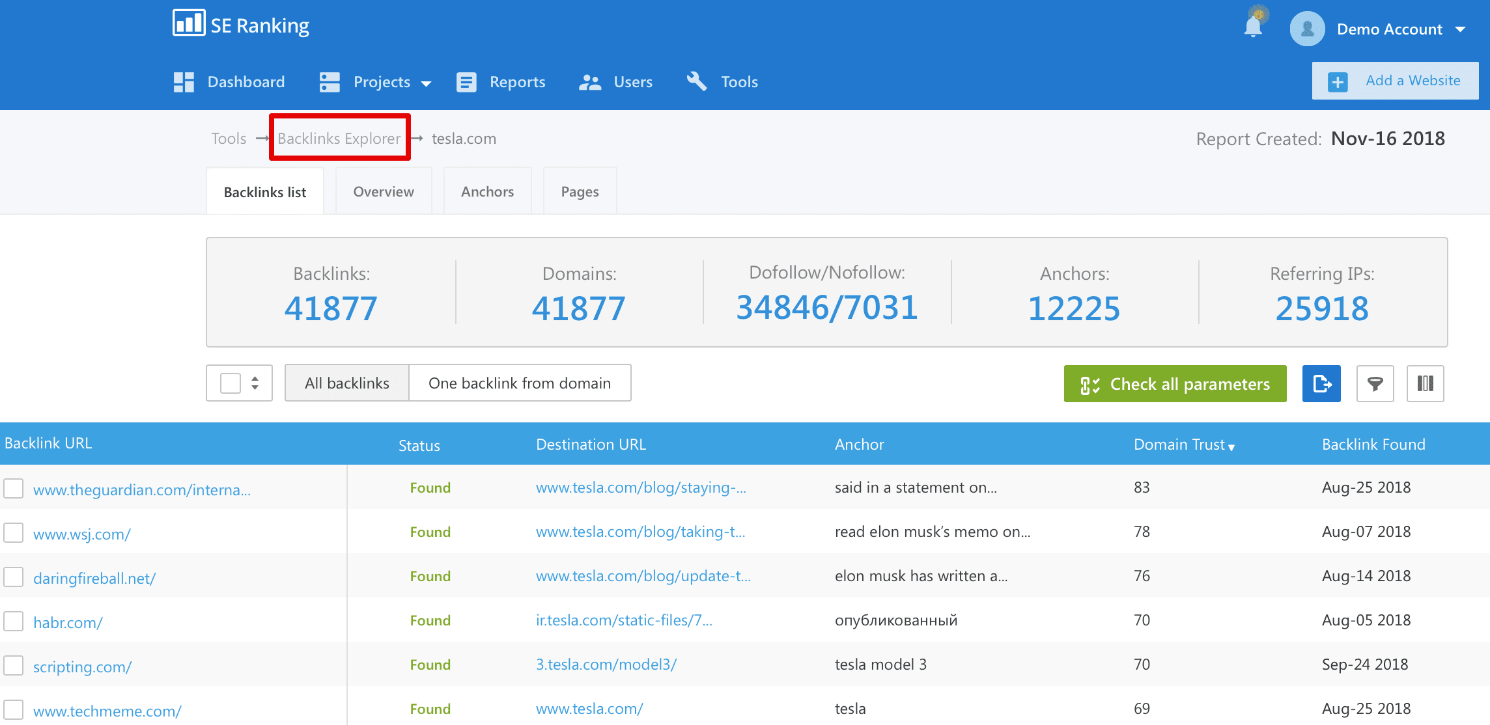
Task: Open destination www.tesla.com/blog/staying-...
Action: [641, 487]
